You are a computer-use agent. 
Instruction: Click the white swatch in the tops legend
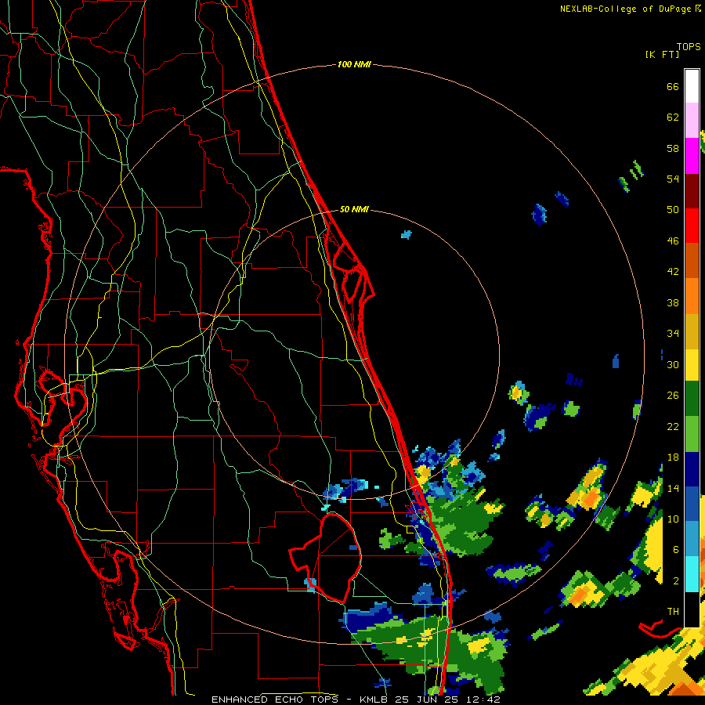(x=692, y=86)
